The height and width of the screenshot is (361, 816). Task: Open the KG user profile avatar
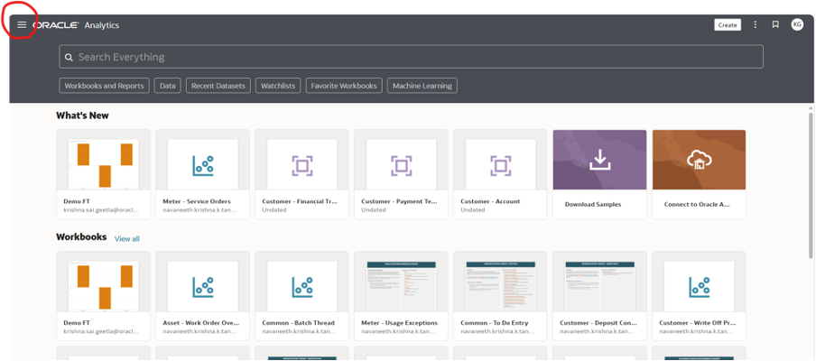[x=796, y=25]
